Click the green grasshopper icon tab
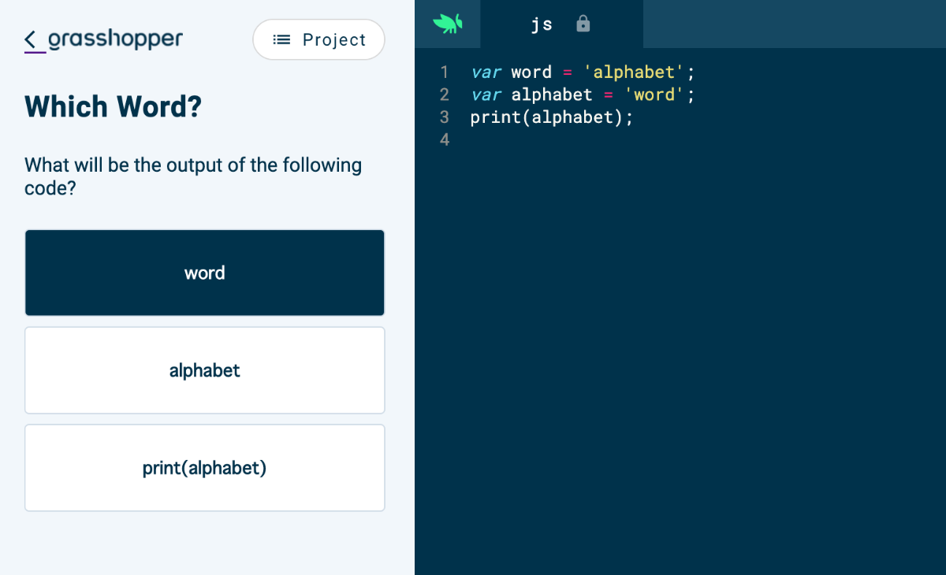The height and width of the screenshot is (575, 946). tap(447, 24)
